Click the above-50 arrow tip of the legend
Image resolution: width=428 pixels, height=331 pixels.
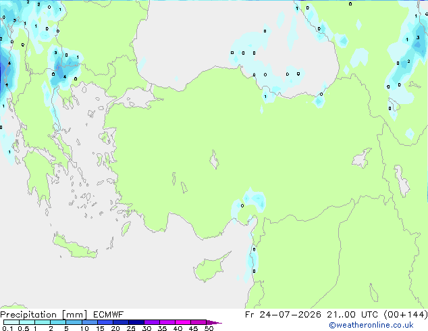(x=214, y=322)
